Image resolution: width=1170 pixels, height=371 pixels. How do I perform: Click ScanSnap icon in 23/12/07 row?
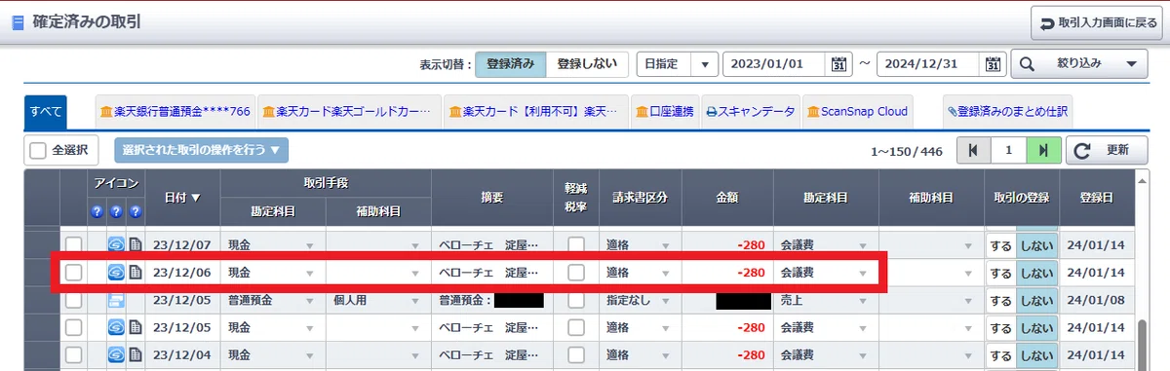pyautogui.click(x=116, y=244)
